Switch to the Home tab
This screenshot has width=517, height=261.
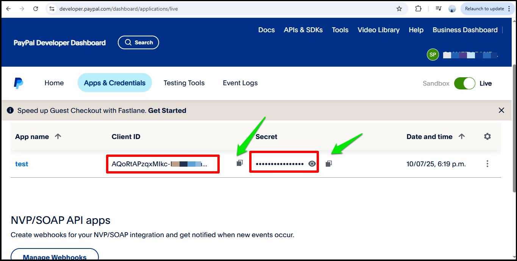click(x=54, y=83)
